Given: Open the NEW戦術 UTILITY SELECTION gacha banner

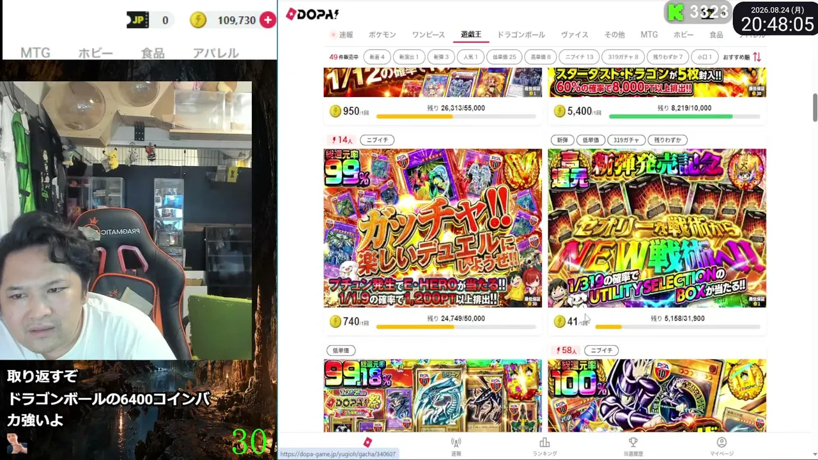Looking at the screenshot, I should click(657, 228).
